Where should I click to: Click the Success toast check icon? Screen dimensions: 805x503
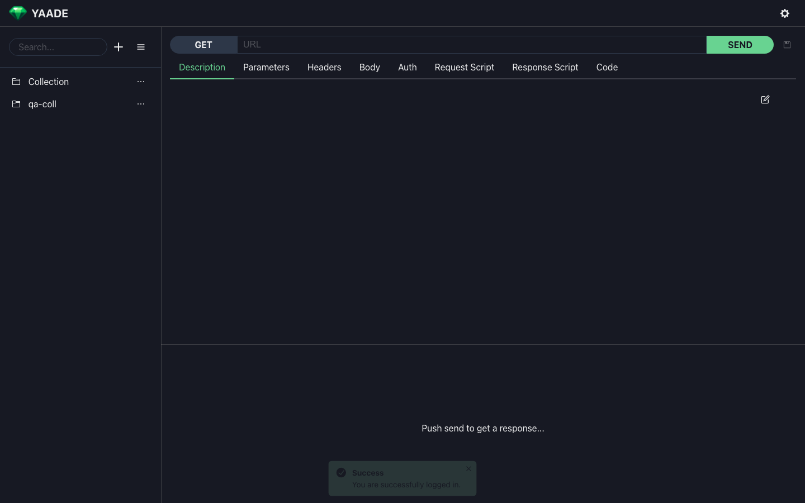point(341,473)
